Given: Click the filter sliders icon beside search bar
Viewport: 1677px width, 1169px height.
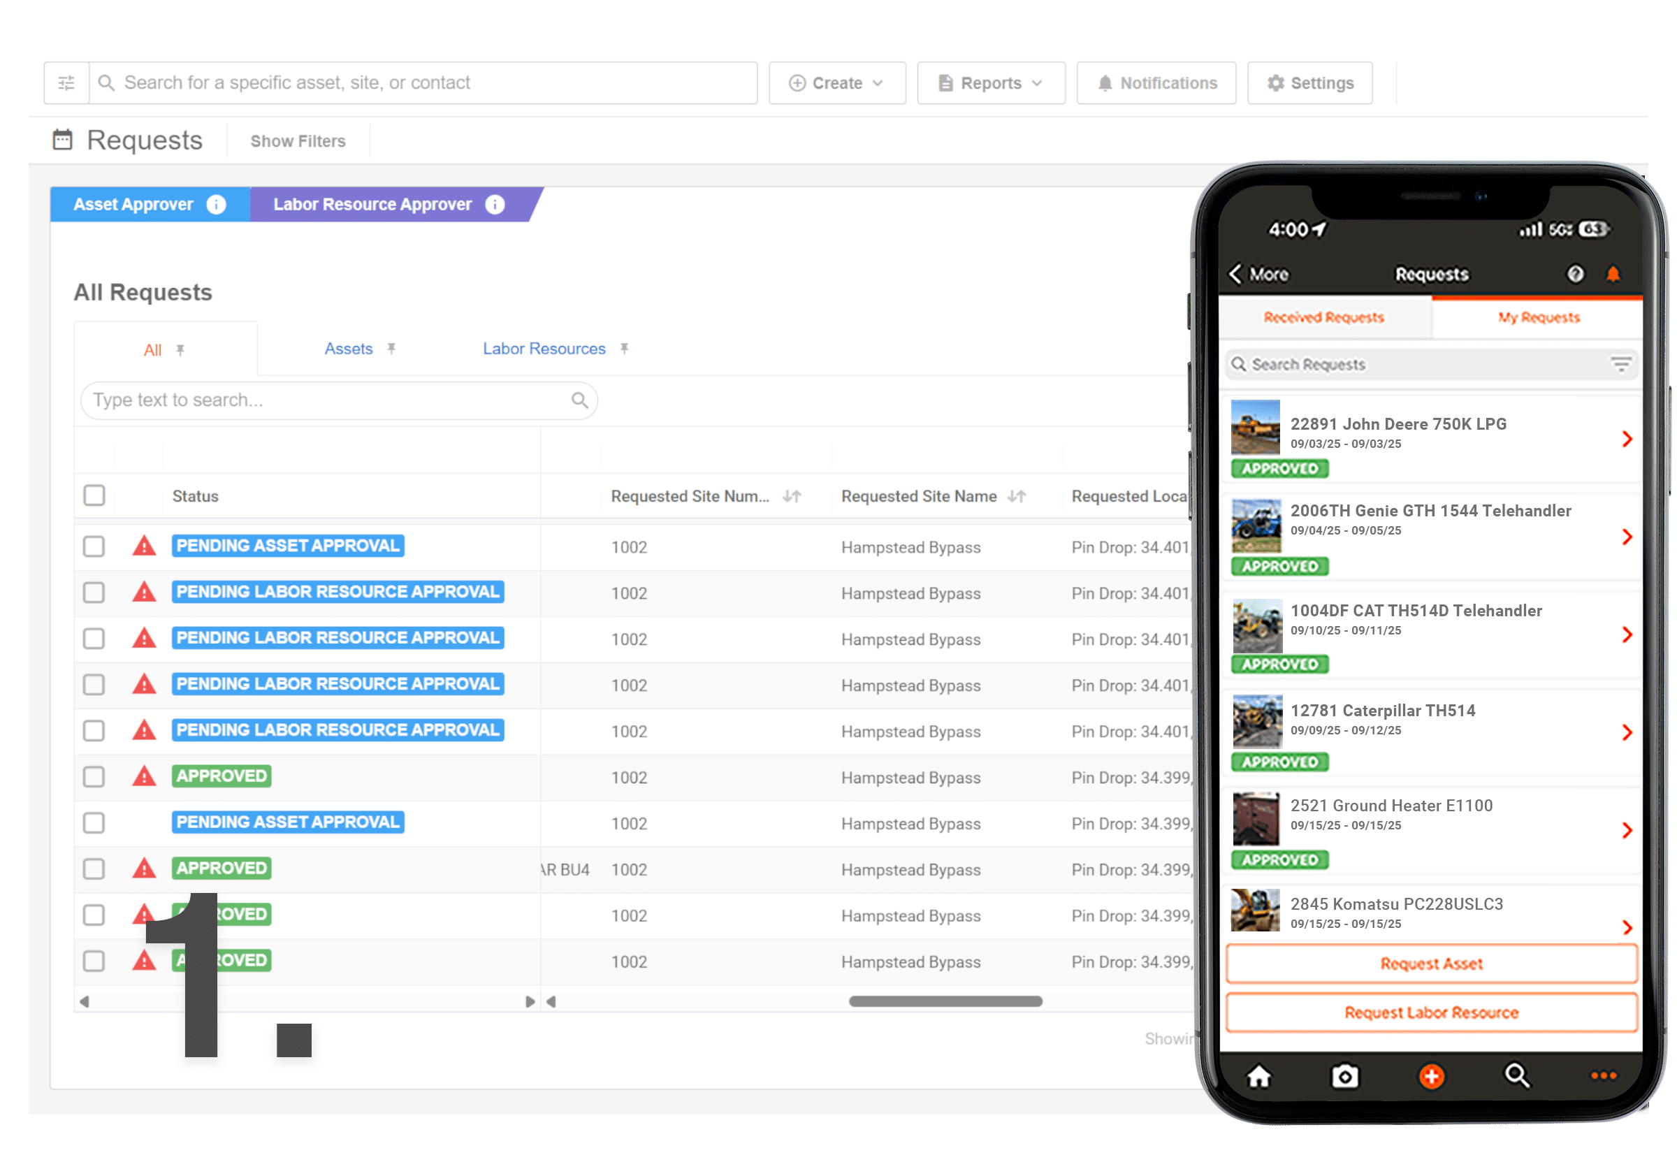Looking at the screenshot, I should pyautogui.click(x=66, y=82).
